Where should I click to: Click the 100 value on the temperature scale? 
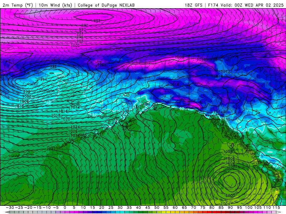coord(248,208)
